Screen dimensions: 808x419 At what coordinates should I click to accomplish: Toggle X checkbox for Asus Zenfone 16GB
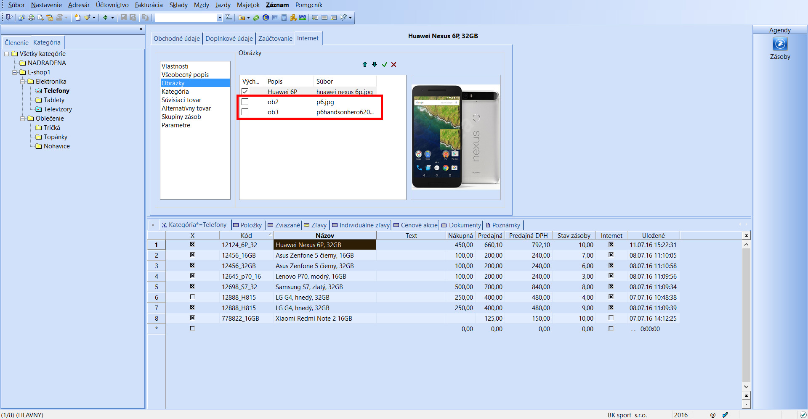click(x=192, y=255)
